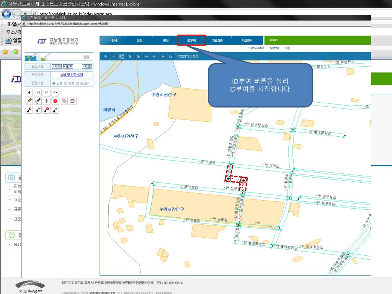Click the fifth map toolbar icon before distance tool
Screen dimensions: 392x294
click(x=138, y=56)
